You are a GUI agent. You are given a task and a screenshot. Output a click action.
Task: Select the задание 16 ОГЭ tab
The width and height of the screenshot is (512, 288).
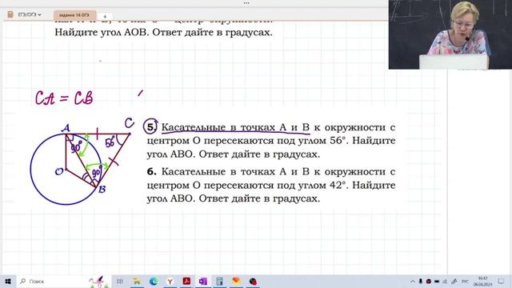pos(74,15)
